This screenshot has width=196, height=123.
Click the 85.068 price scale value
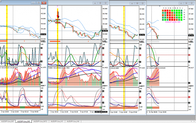pos(105,9)
